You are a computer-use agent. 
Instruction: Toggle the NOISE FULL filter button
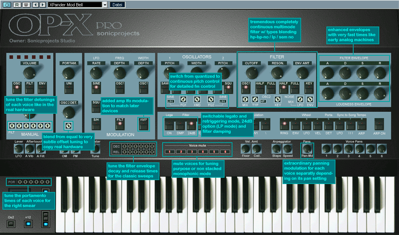[x=295, y=89]
